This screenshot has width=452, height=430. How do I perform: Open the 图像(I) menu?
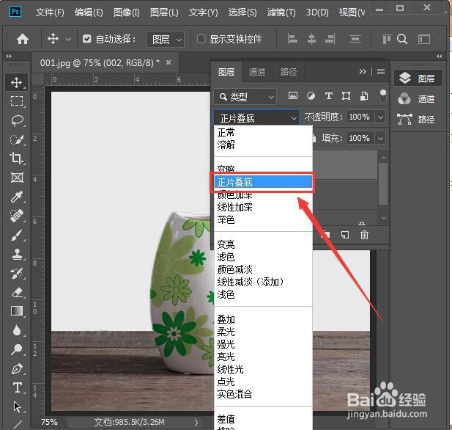pos(127,12)
